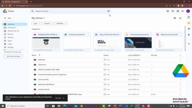Open Prototyping presentation thumbnail
The image size is (192, 108).
click(x=138, y=43)
